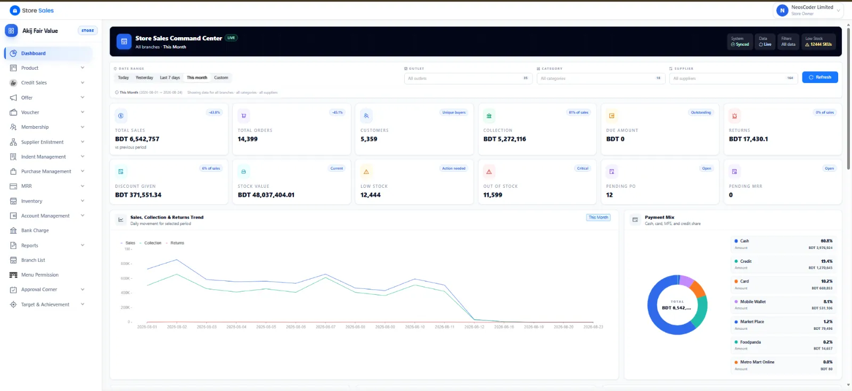Click the Total Orders cart icon
Viewport: 852px width, 391px height.
tap(243, 115)
